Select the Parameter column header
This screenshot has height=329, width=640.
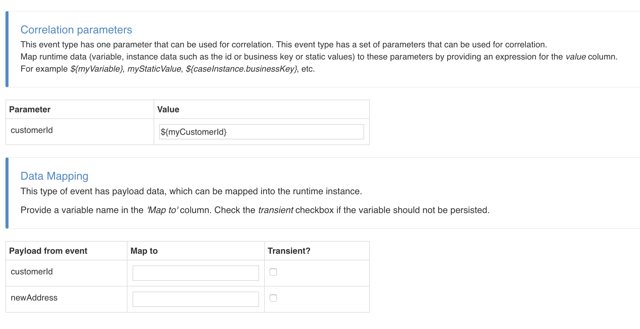pos(30,109)
